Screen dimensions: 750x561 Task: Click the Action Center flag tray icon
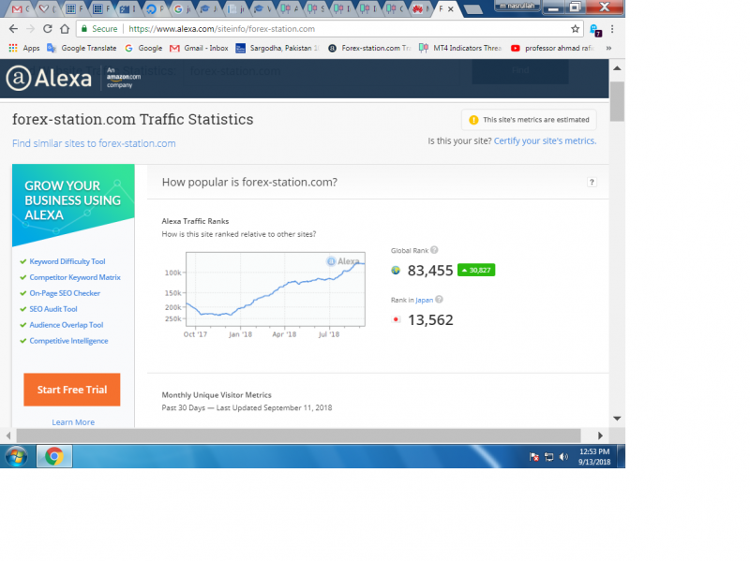click(x=534, y=457)
